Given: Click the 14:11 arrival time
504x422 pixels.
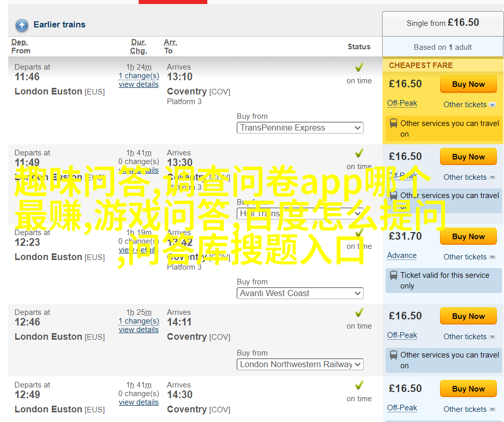Looking at the screenshot, I should tap(179, 322).
